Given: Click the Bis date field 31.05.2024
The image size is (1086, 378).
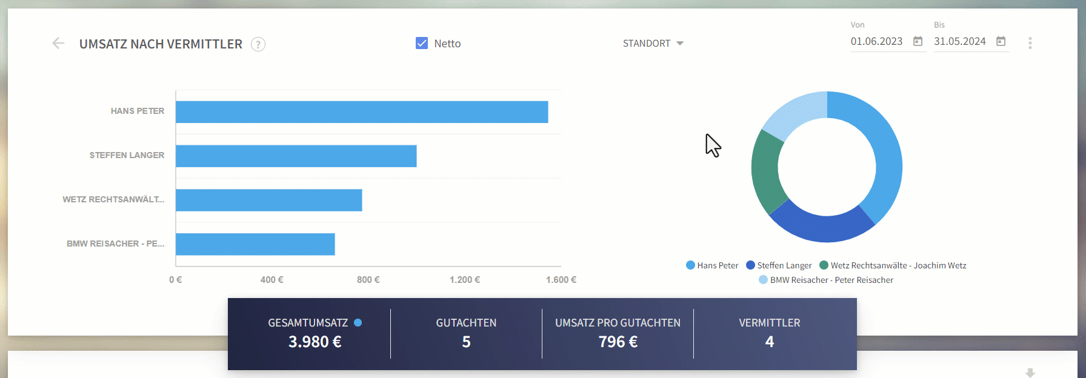Looking at the screenshot, I should [x=959, y=41].
